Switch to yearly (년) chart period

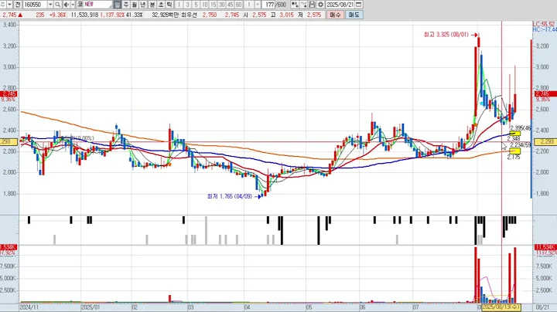pos(143,5)
